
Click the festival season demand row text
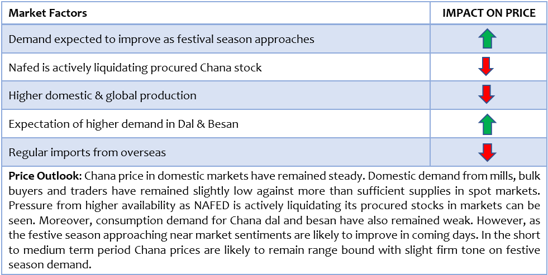click(161, 40)
